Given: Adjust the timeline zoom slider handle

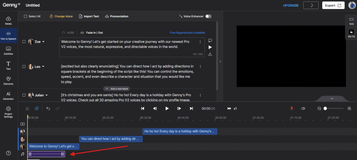Looking at the screenshot, I should (x=325, y=108).
